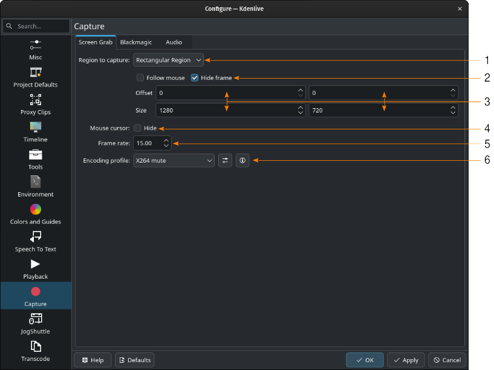
Task: Open Speech To Text settings
Action: tap(36, 241)
